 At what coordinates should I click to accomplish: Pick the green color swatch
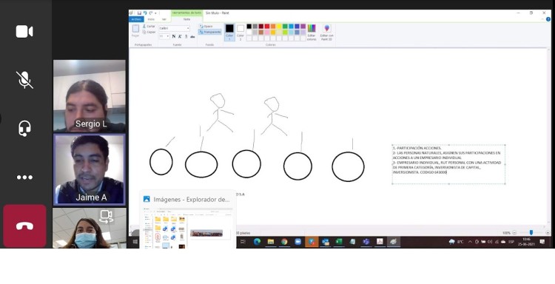click(285, 26)
